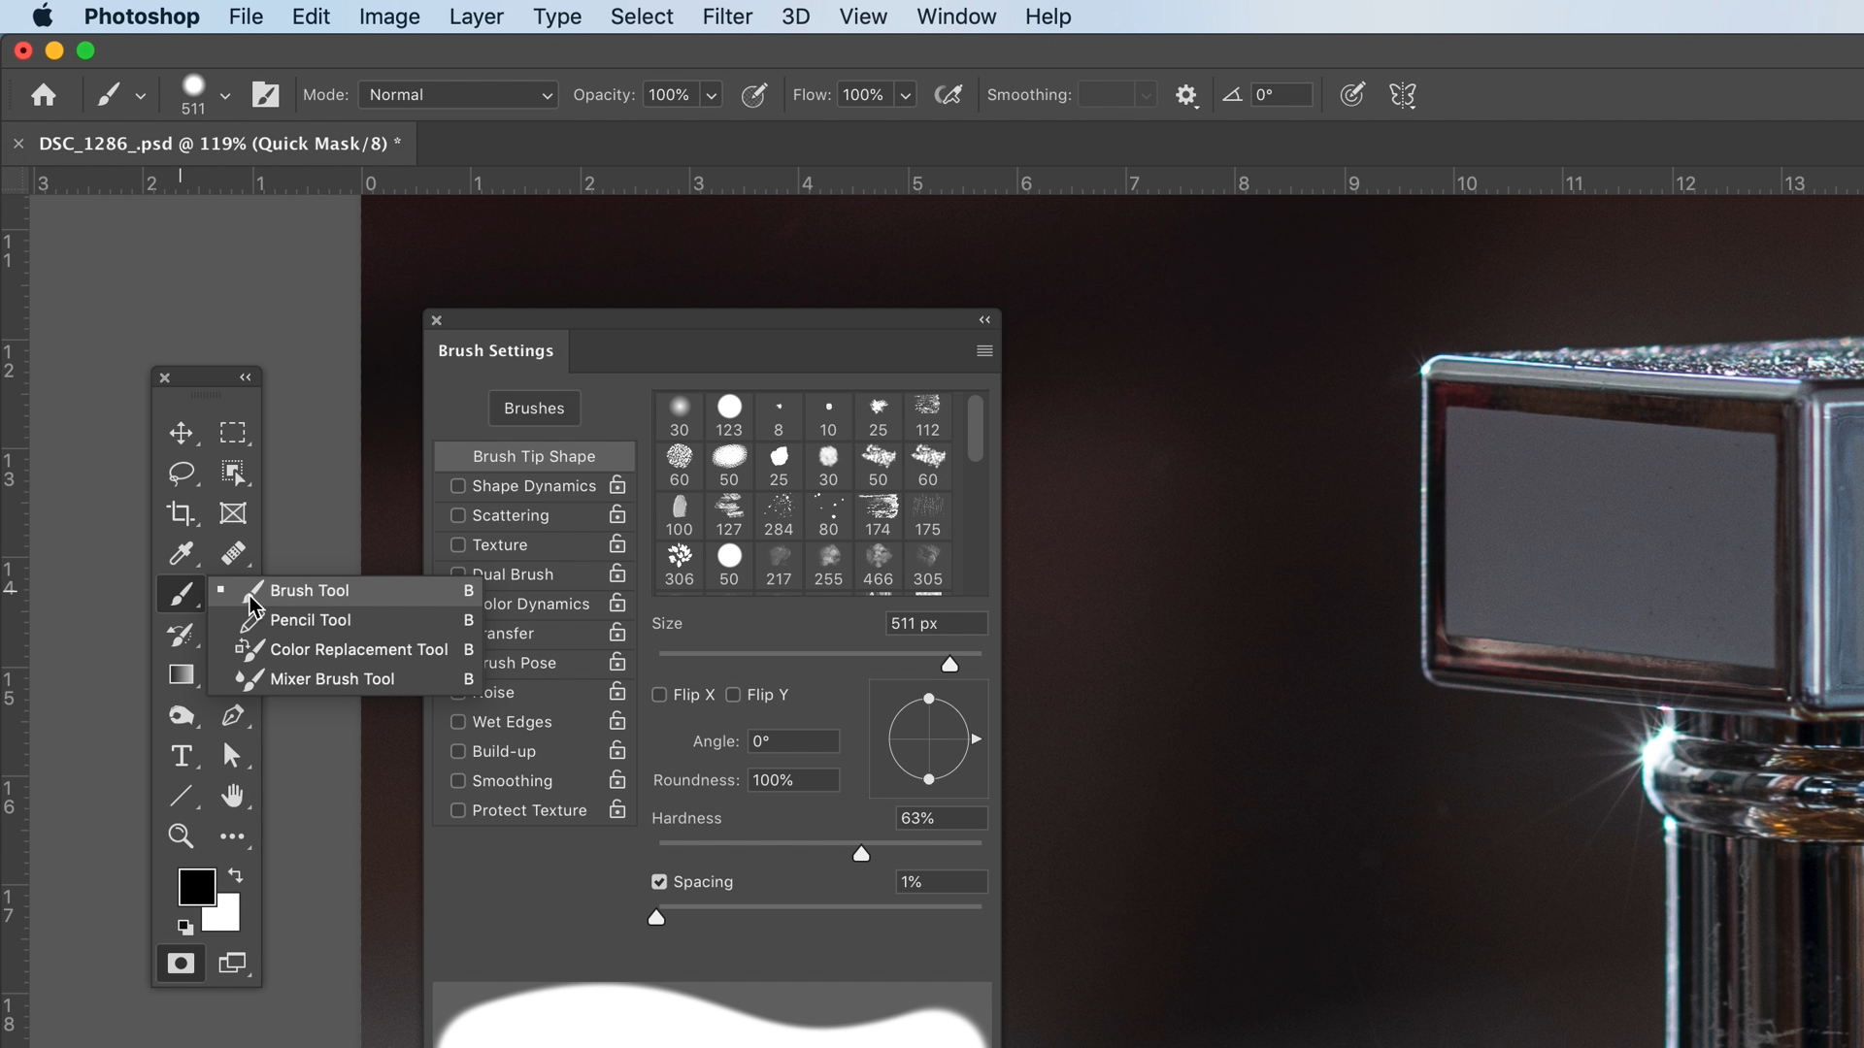
Task: Open the Opacity slider dropdown arrow
Action: [712, 95]
